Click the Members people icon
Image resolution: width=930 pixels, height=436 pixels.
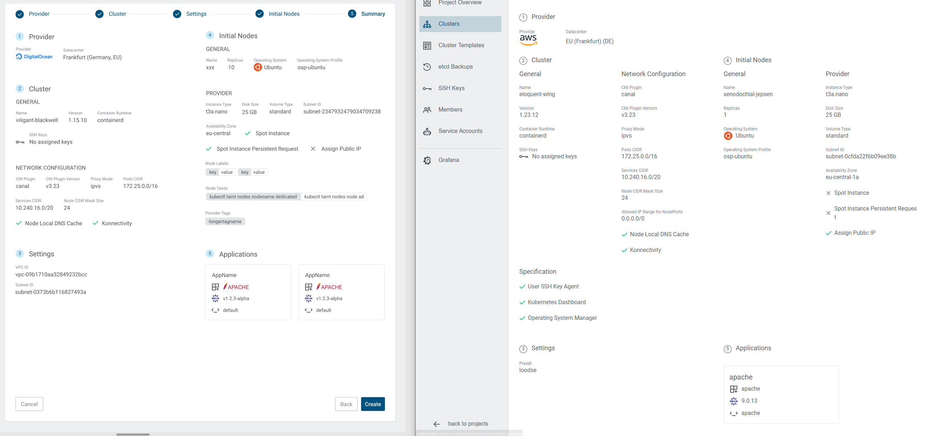coord(427,110)
